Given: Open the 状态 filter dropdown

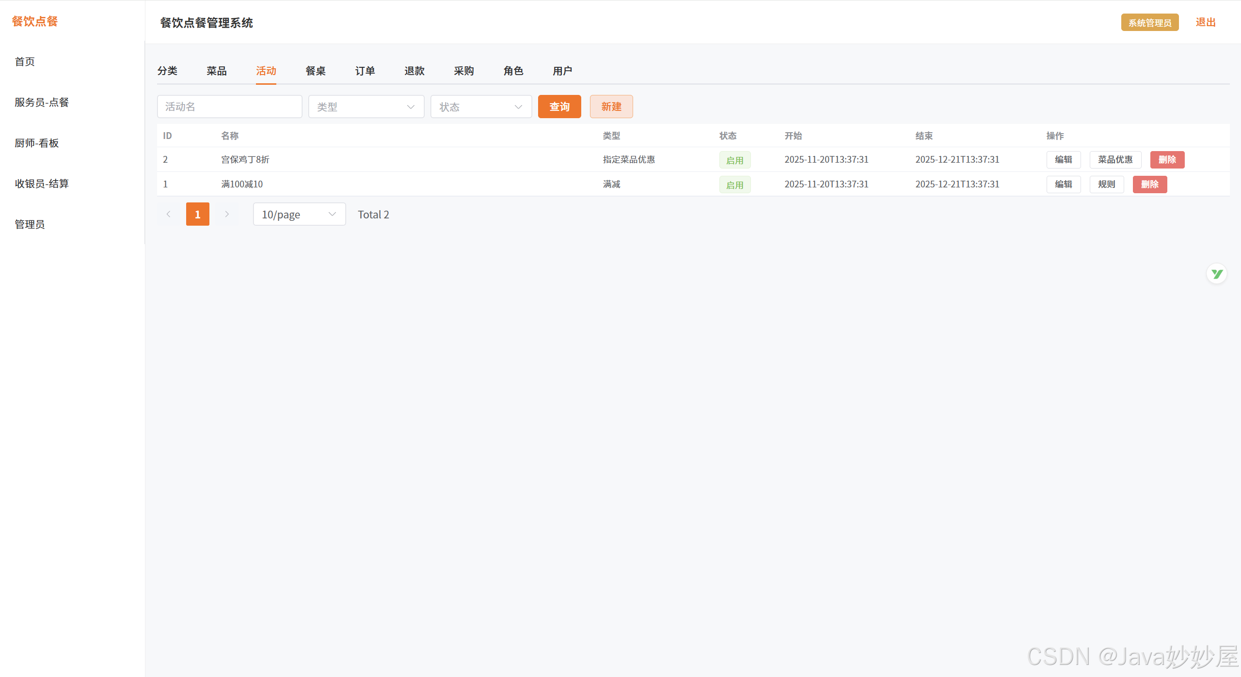Looking at the screenshot, I should point(481,107).
